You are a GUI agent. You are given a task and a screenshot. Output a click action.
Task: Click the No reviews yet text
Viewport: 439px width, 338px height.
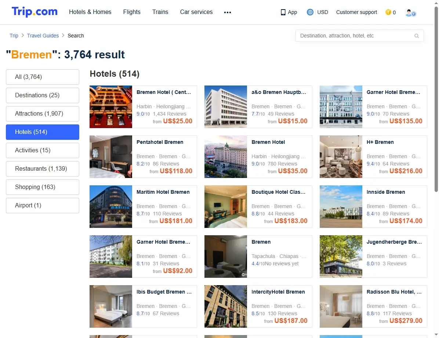[x=282, y=264]
